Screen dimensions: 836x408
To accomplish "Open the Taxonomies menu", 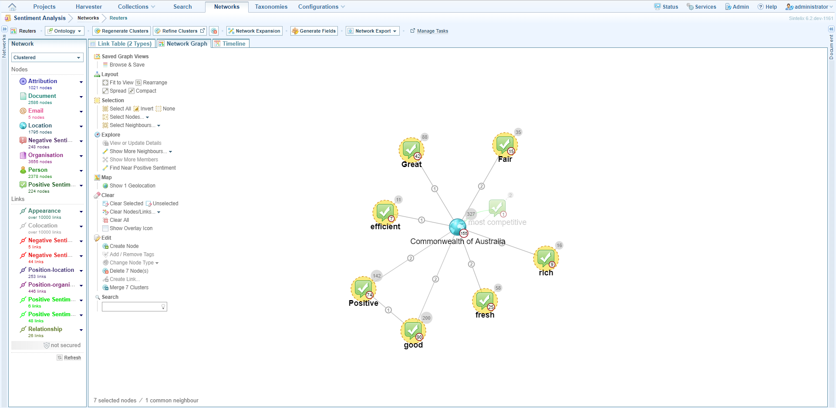I will (271, 7).
